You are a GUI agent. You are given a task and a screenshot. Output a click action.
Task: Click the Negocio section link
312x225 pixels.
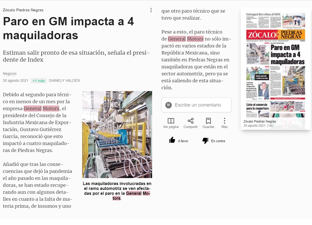pos(10,74)
